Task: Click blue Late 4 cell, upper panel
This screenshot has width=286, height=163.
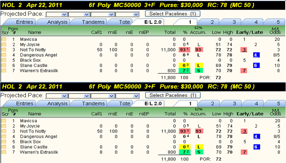Action: point(256,55)
